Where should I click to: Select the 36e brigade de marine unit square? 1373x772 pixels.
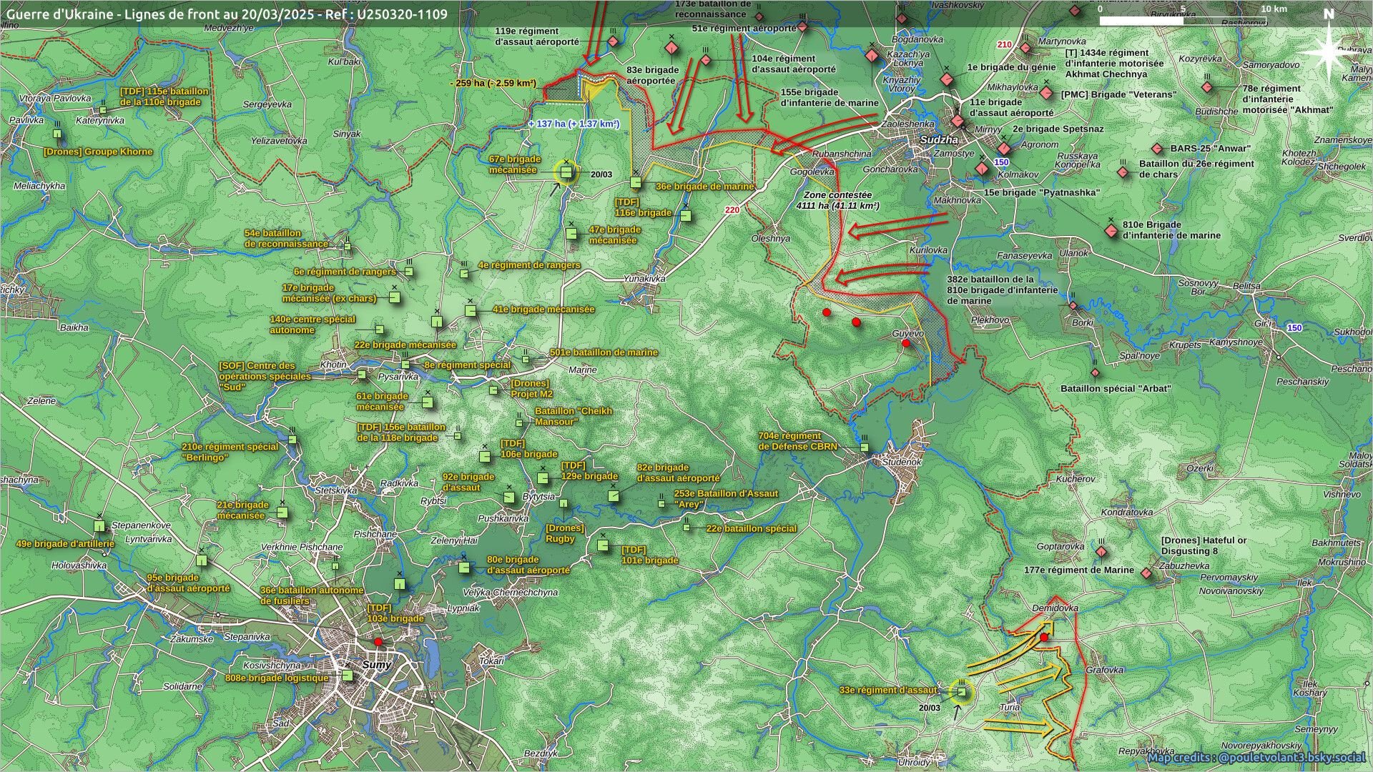tap(636, 182)
